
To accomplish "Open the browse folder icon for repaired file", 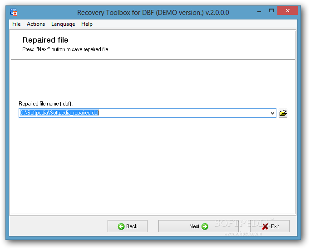I will click(x=283, y=113).
